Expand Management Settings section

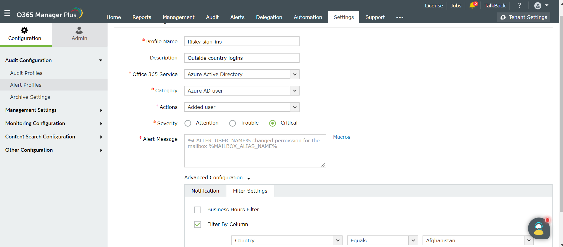coord(54,110)
